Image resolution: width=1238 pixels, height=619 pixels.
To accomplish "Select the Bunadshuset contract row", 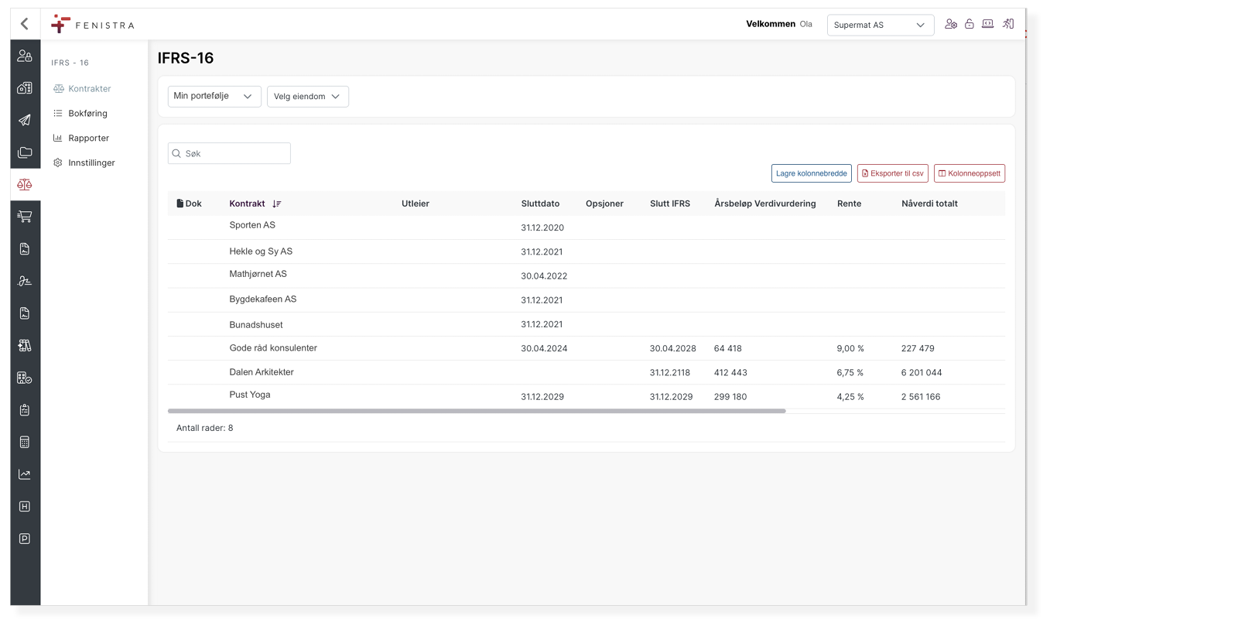I will [x=587, y=324].
